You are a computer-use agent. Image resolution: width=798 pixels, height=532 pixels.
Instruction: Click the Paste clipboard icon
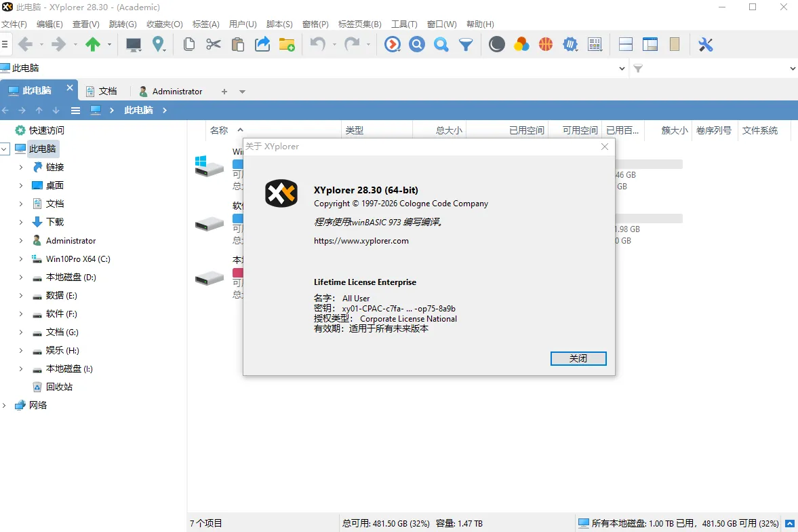pos(238,44)
